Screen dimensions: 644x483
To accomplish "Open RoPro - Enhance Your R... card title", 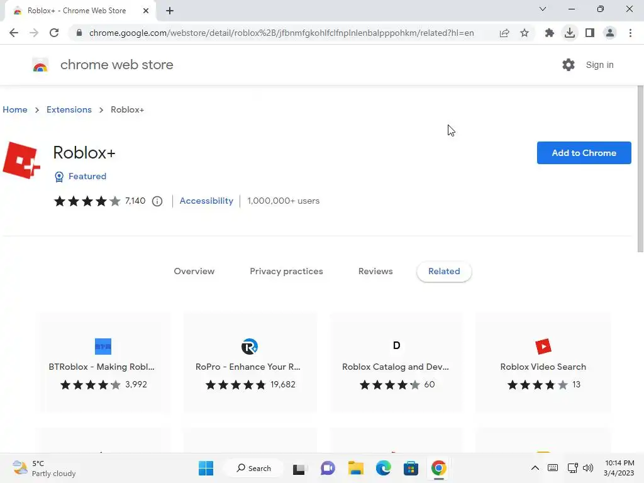I will pyautogui.click(x=248, y=367).
